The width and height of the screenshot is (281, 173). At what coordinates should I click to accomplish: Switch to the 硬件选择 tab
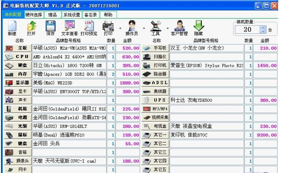(34, 15)
